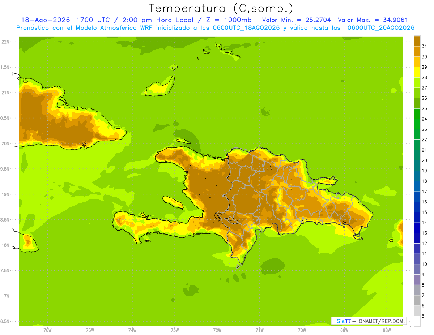Click the "17N" latitude label
Viewport: 434px width, 335px height.
[6, 296]
